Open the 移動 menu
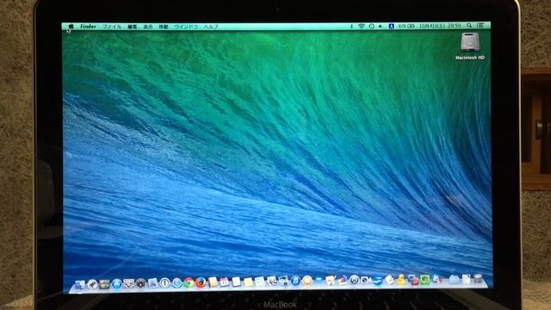This screenshot has width=551, height=310. tap(164, 27)
